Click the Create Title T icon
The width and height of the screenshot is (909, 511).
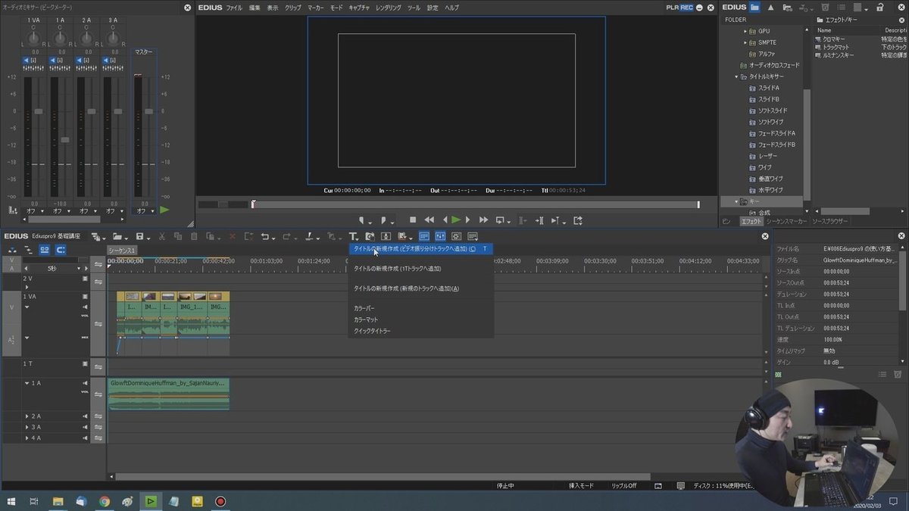coord(352,237)
